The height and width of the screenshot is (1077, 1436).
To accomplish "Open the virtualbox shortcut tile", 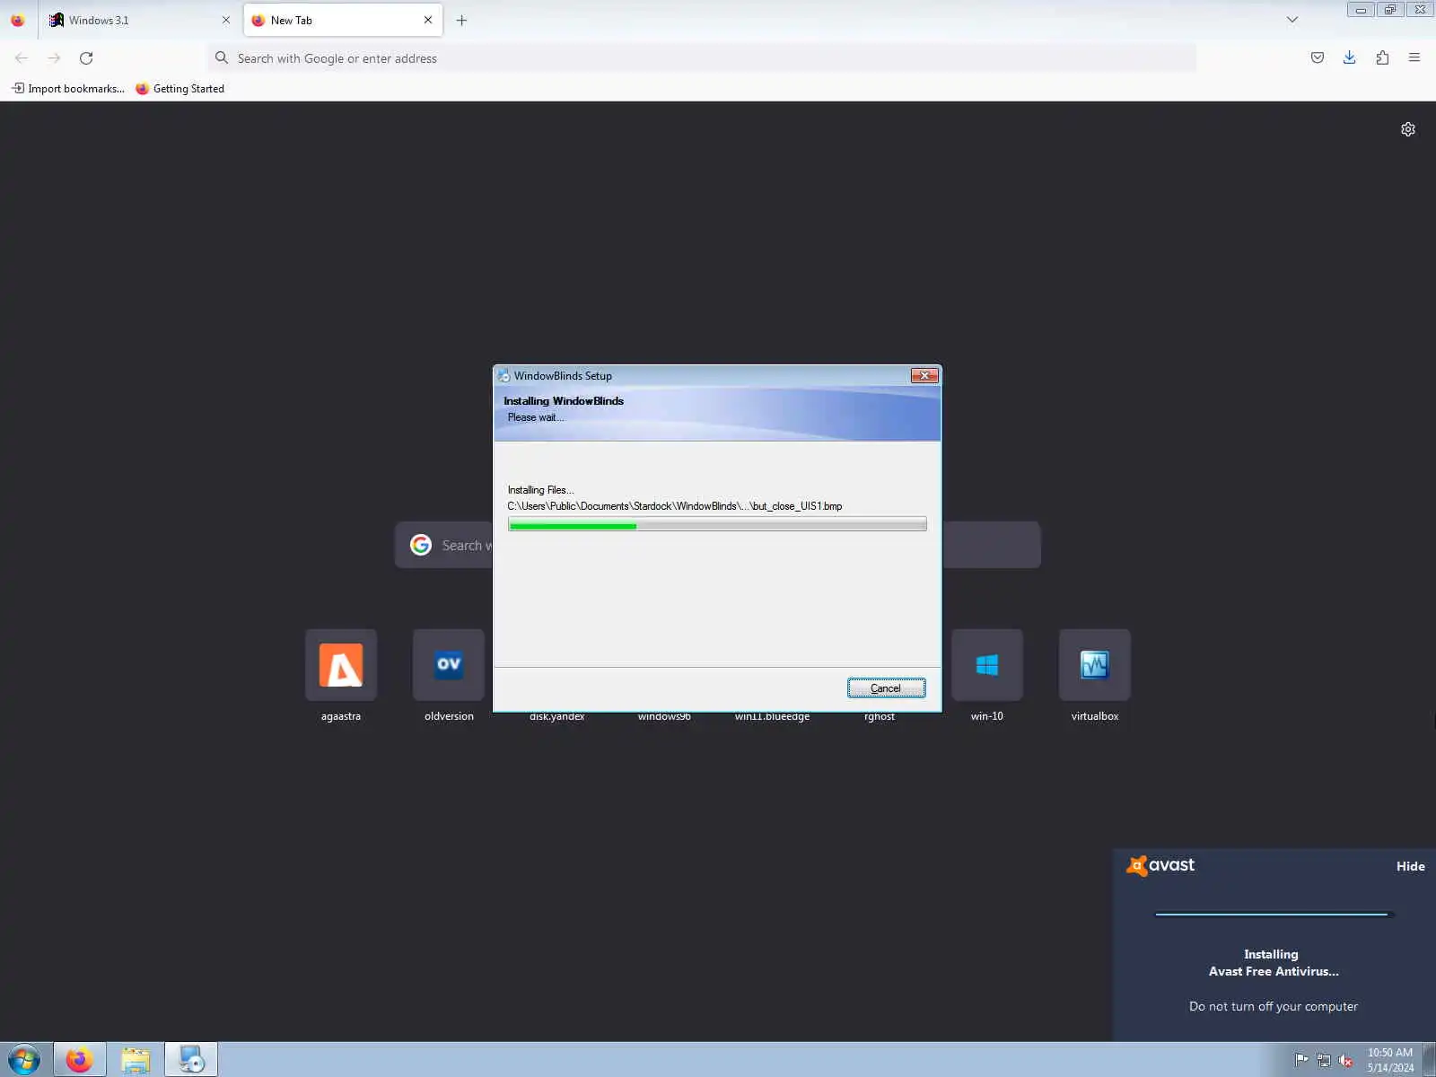I will (1095, 665).
